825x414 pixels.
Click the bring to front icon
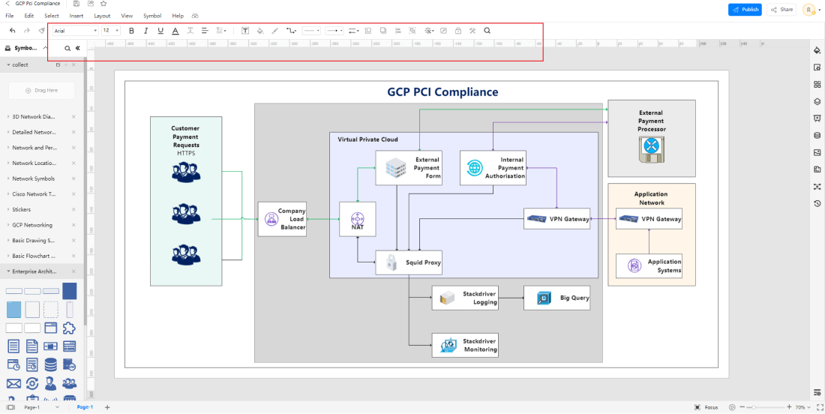coord(367,31)
